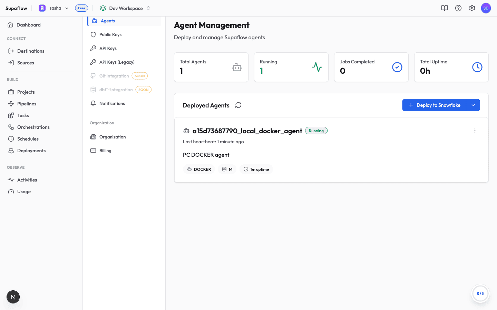The height and width of the screenshot is (310, 497).
Task: Click the dbt Integration item
Action: 116,90
